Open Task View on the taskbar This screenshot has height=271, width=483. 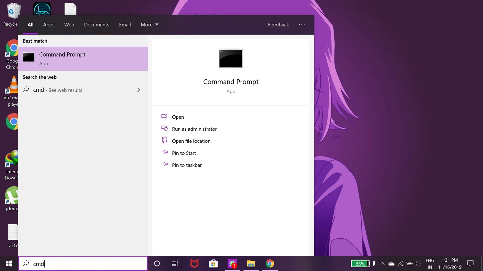(175, 263)
